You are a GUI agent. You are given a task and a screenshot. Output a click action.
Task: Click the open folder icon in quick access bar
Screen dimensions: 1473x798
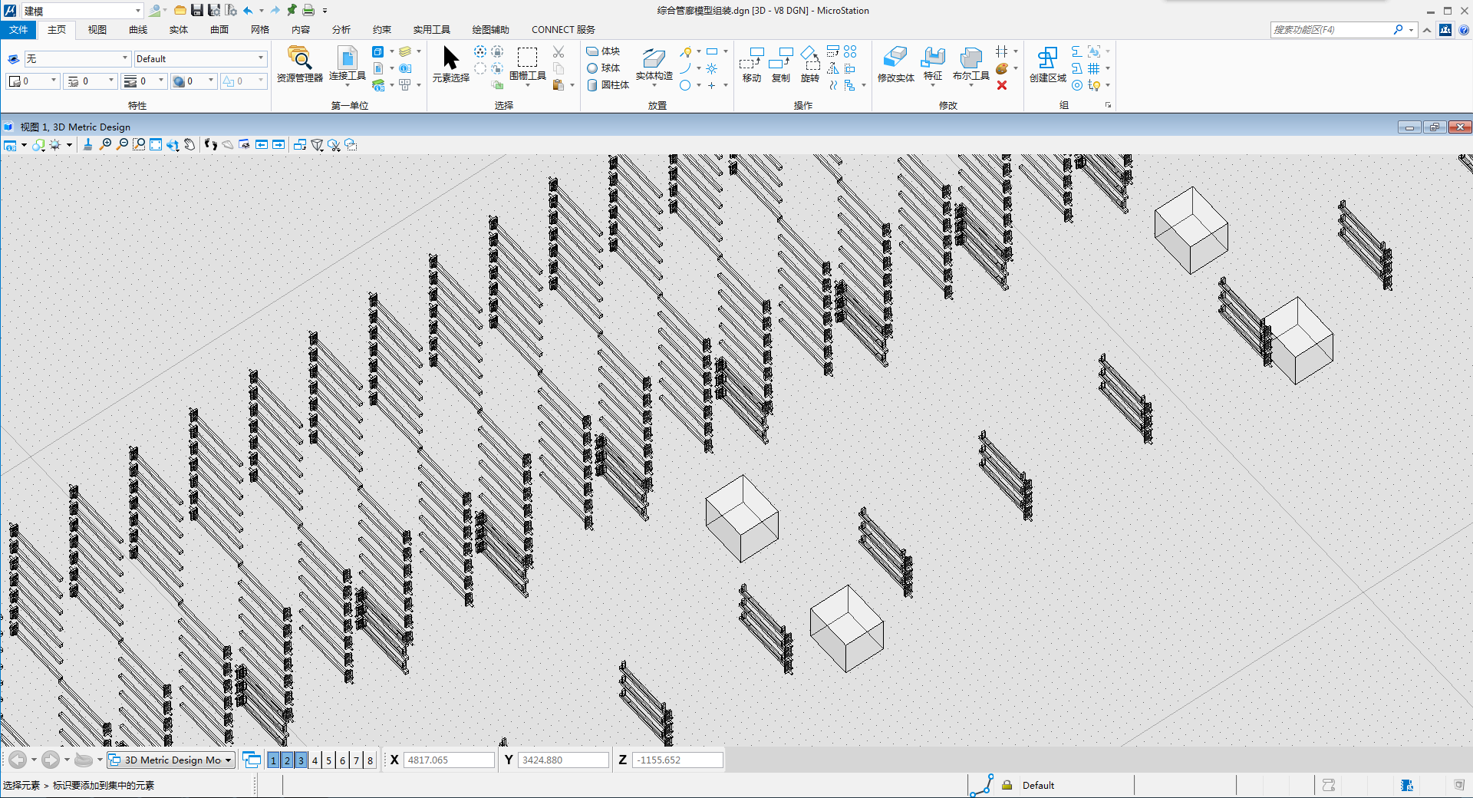coord(180,10)
